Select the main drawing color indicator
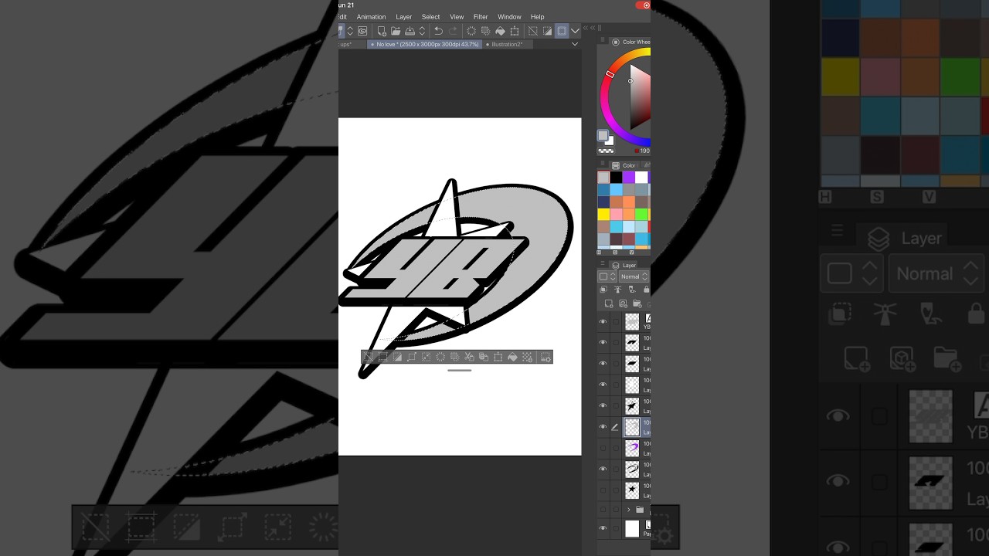 click(x=603, y=135)
